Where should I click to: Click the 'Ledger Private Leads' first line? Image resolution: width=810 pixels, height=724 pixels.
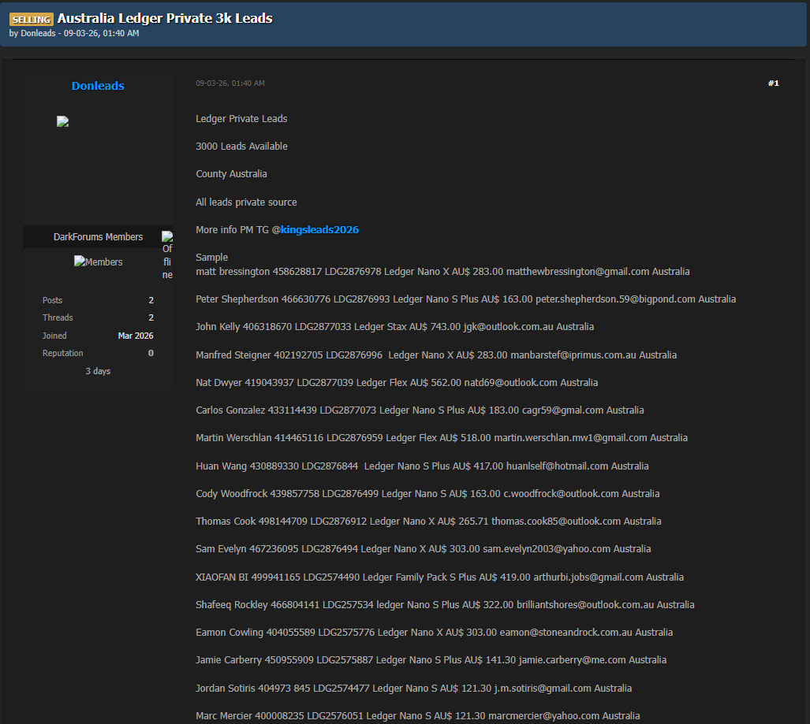pos(241,118)
